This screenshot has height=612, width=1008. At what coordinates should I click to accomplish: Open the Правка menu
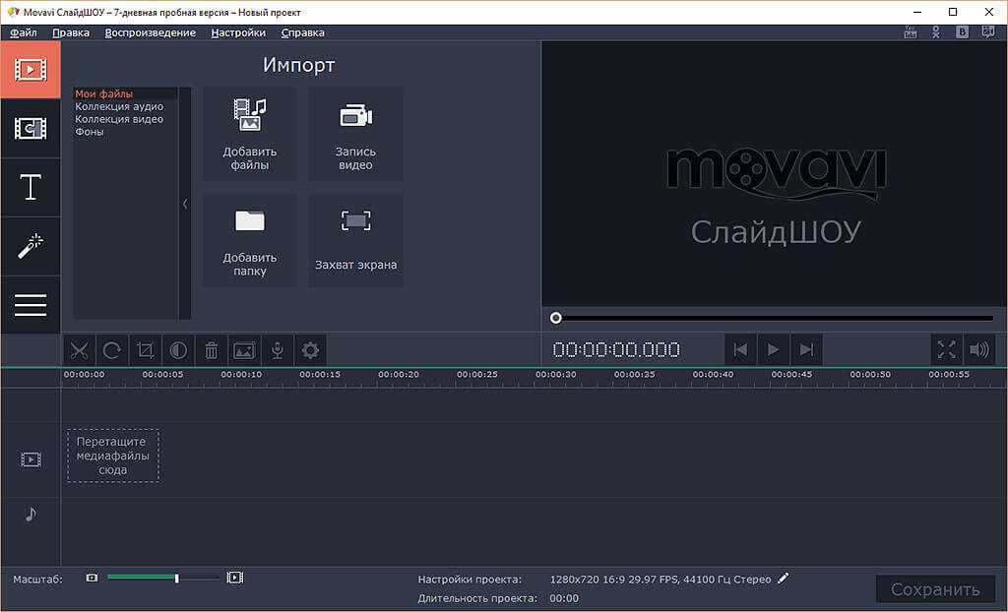pyautogui.click(x=71, y=32)
